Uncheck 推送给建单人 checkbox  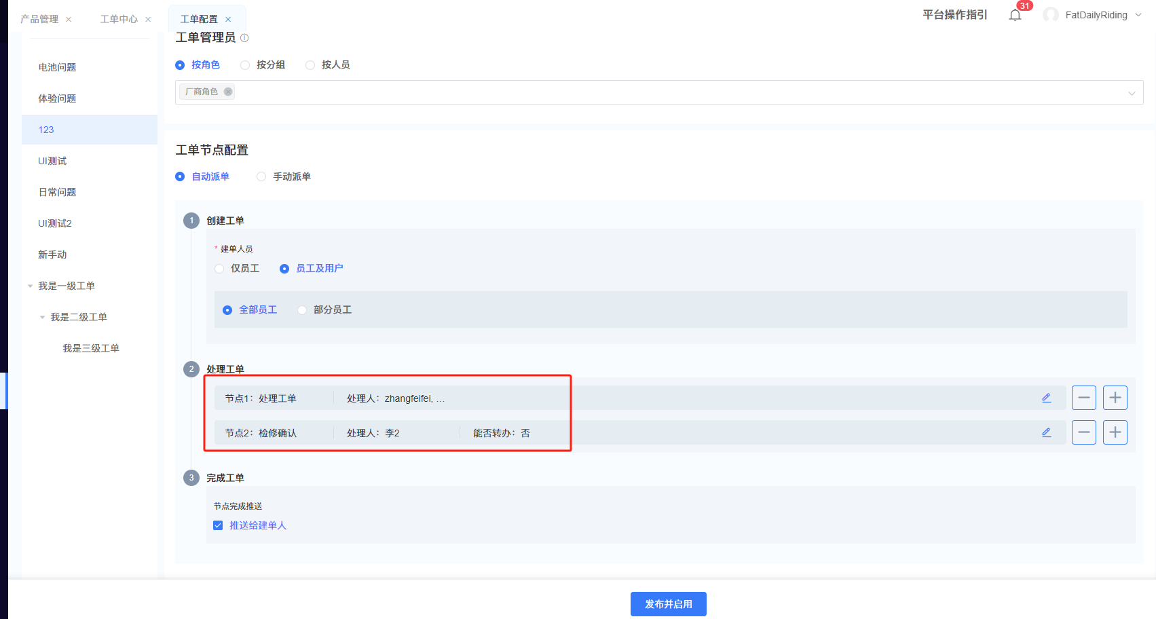coord(218,525)
